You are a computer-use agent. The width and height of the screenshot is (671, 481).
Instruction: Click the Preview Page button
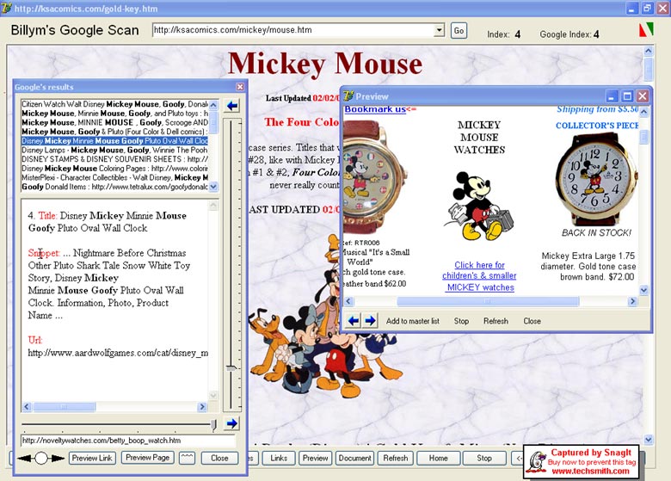tap(148, 458)
